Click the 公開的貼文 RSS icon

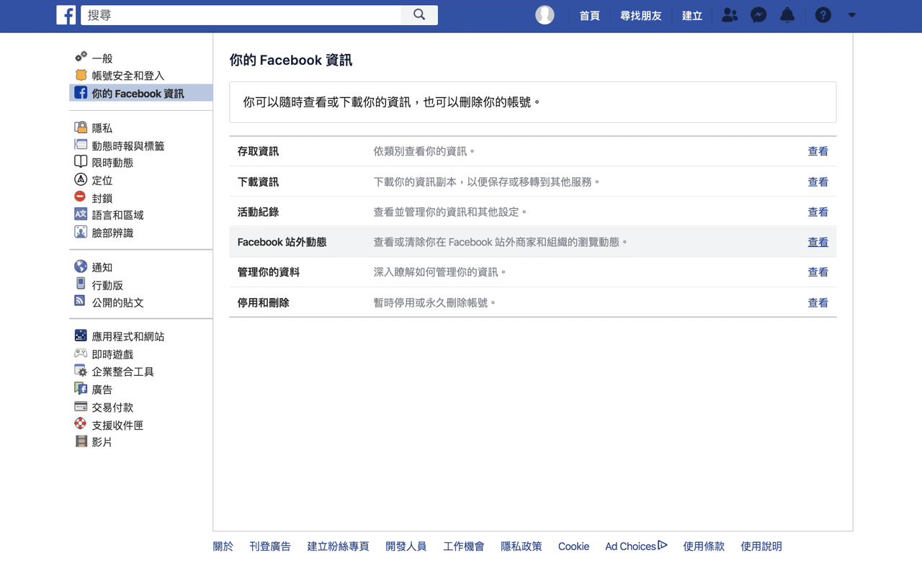(80, 301)
